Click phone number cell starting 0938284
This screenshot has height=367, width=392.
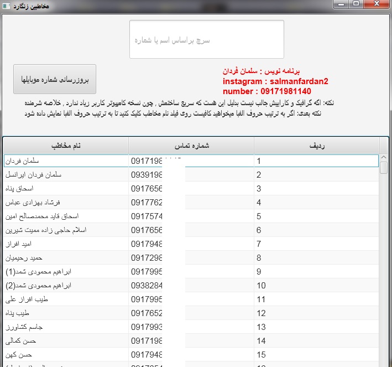191,286
